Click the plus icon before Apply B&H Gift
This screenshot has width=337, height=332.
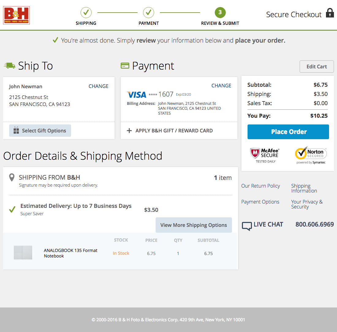pos(129,131)
